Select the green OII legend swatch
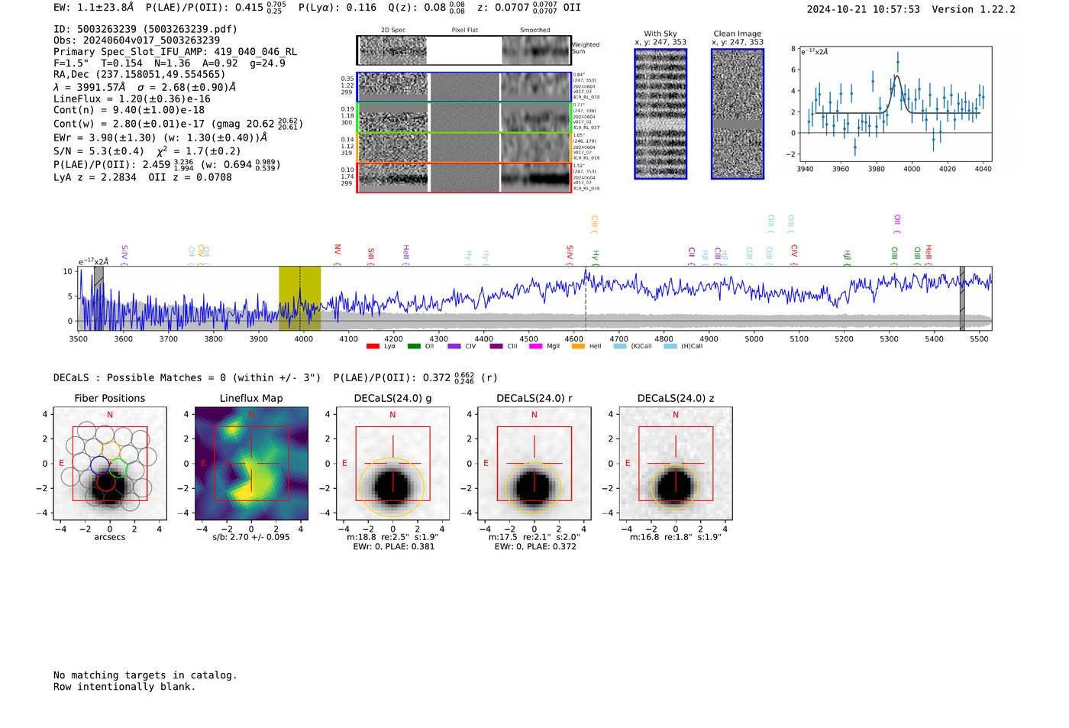Viewport: 1069px width, 728px height. coord(414,346)
